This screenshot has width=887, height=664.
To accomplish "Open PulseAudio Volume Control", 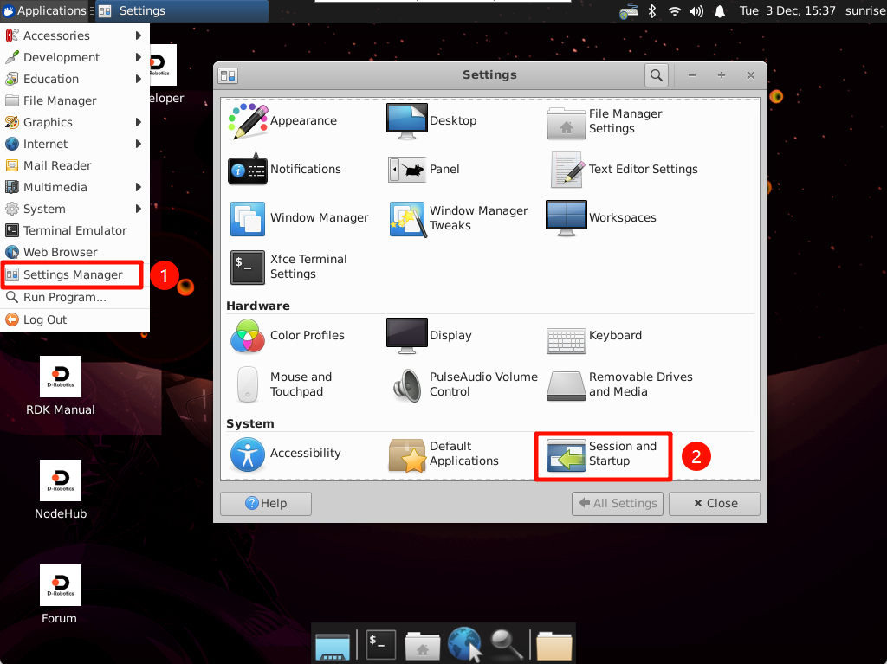I will 465,384.
